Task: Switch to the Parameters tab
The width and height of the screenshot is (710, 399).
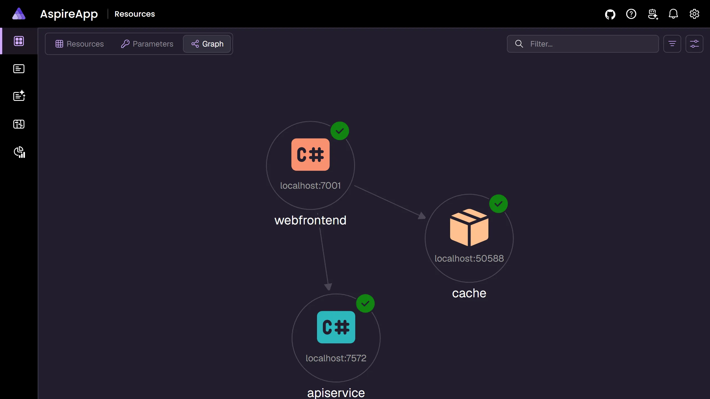Action: coord(147,44)
